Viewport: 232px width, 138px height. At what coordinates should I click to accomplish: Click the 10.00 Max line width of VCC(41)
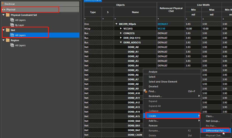pyautogui.click(x=212, y=29)
